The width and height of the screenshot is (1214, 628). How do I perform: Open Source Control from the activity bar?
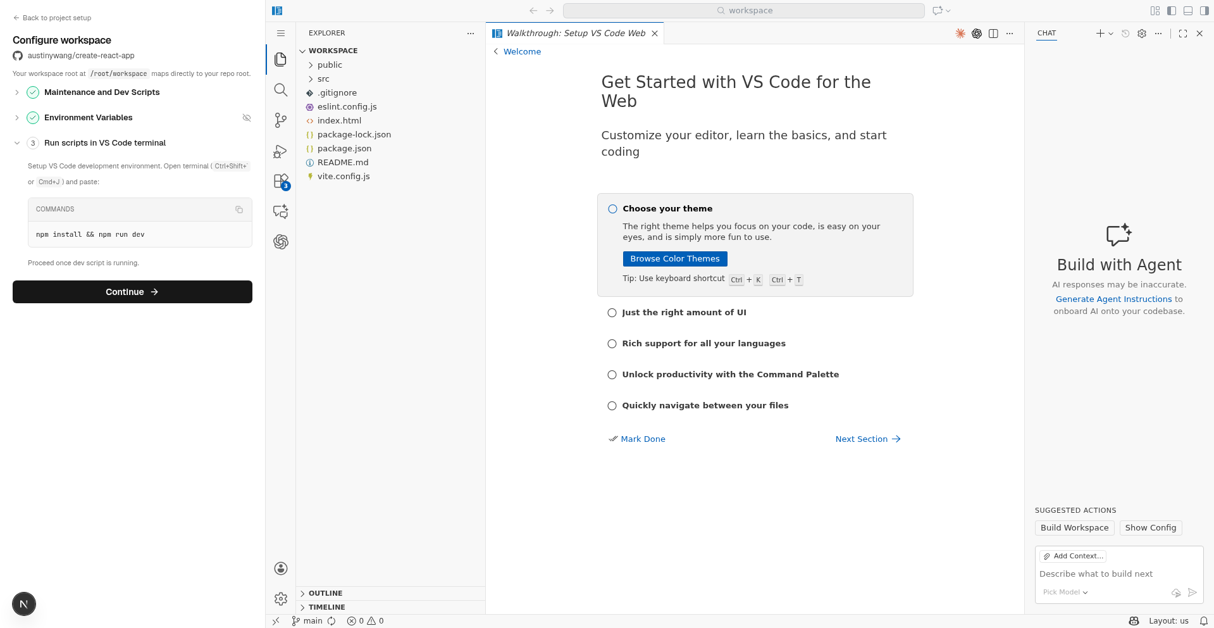coord(280,120)
